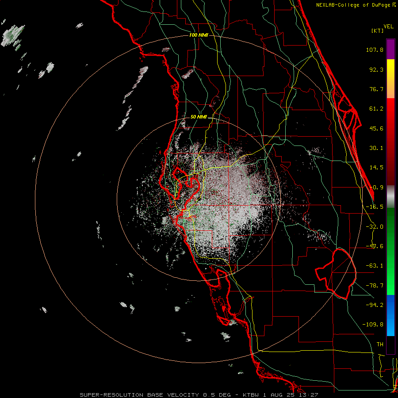Viewport: 398px width, 398px height.
Task: Click the [KT] units label
Action: (377, 31)
